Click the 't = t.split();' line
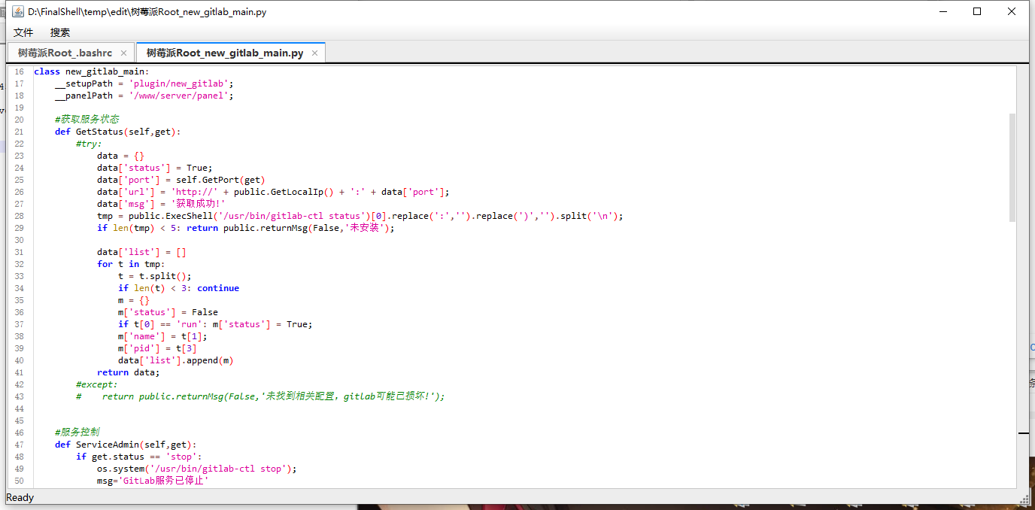This screenshot has width=1035, height=510. 155,276
